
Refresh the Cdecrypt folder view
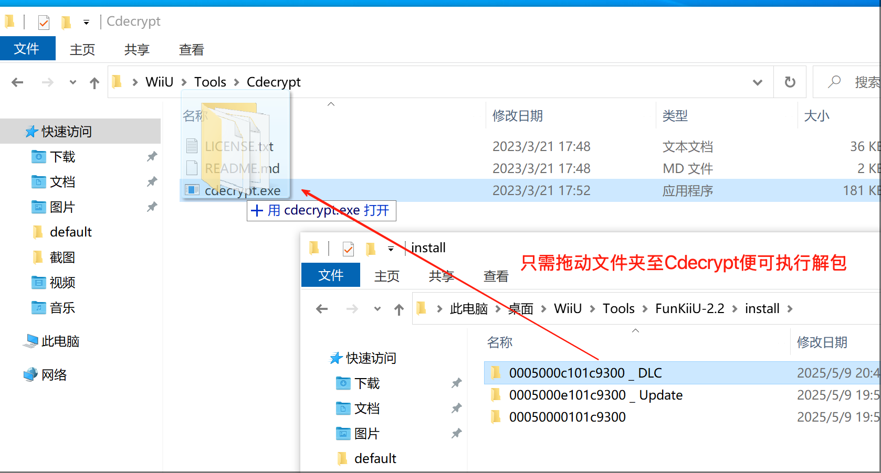pos(790,82)
